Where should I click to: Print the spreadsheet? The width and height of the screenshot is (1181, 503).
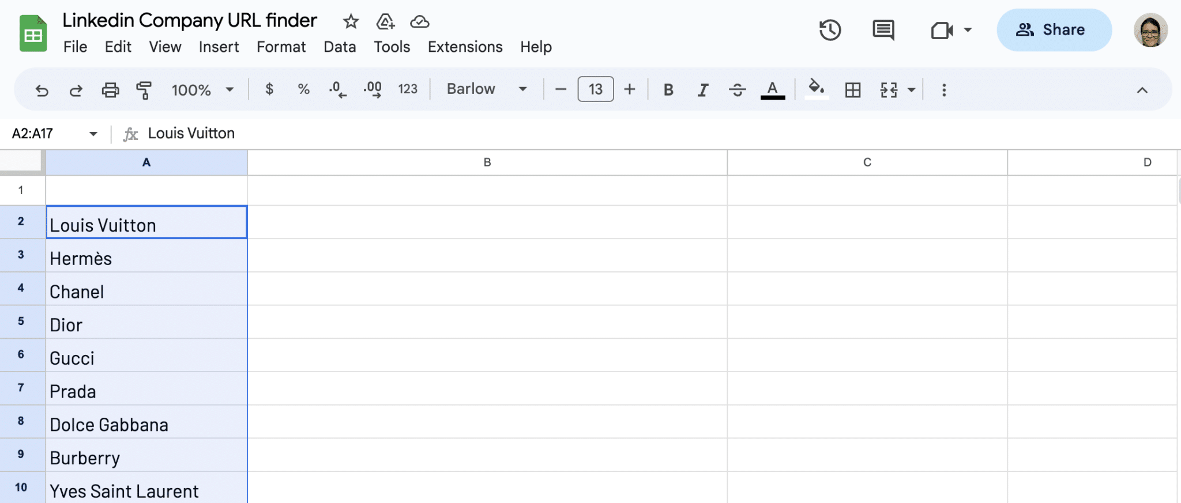point(110,90)
